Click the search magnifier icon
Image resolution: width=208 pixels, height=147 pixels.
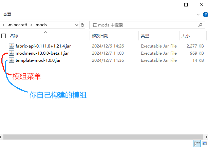200,25
